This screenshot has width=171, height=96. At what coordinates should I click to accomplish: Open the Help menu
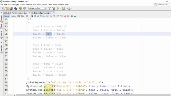(67, 5)
